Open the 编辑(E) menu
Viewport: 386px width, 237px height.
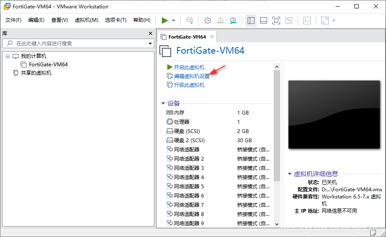(36, 20)
